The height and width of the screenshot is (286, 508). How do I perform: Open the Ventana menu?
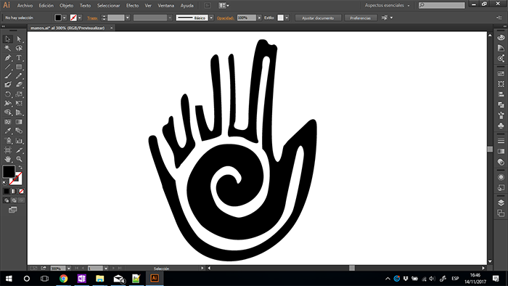pyautogui.click(x=166, y=6)
